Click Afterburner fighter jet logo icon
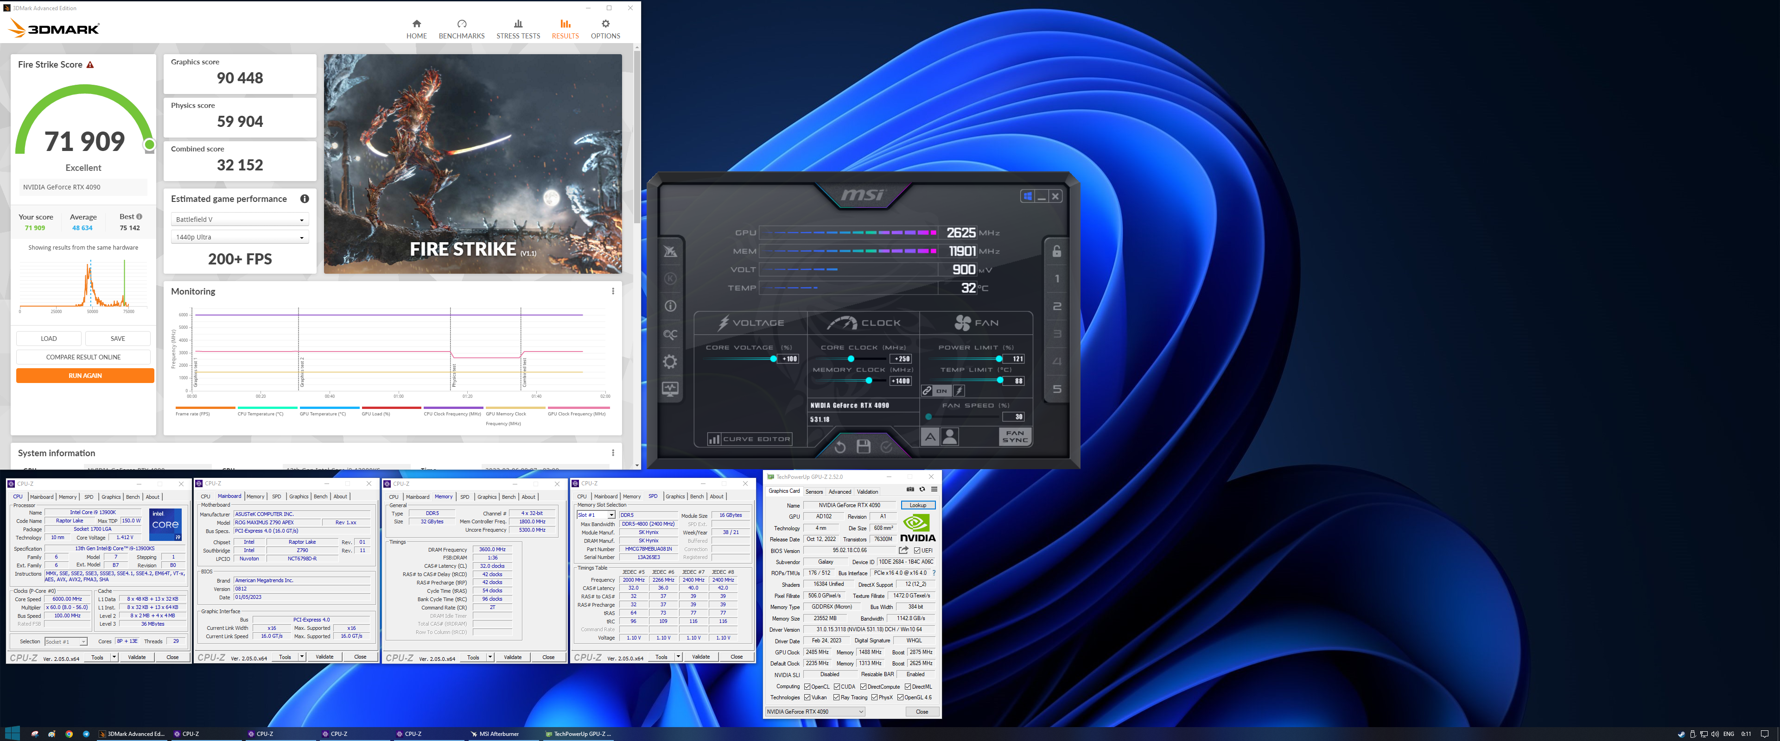The width and height of the screenshot is (1780, 741). pos(669,251)
